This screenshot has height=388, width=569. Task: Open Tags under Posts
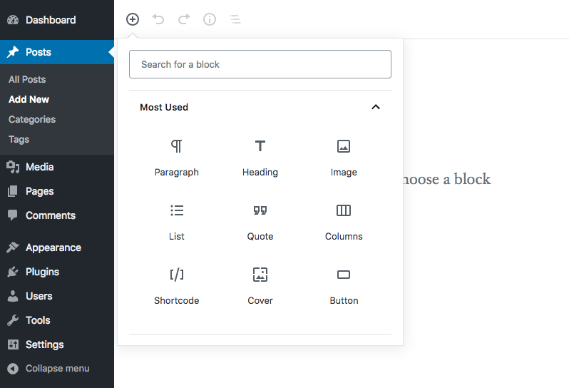(19, 139)
